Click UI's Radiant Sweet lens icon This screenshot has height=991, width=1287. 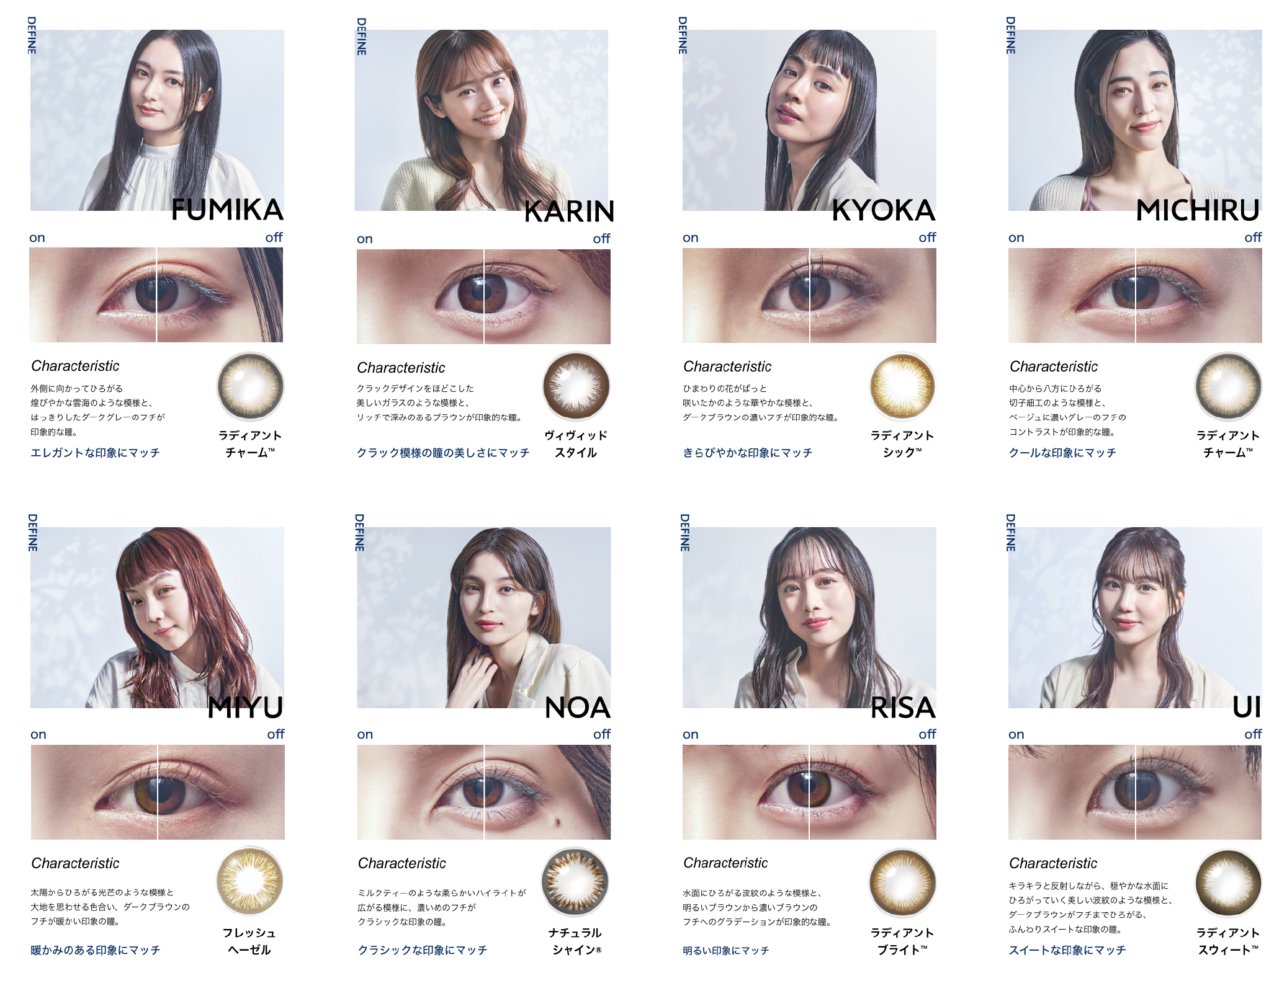(1228, 883)
